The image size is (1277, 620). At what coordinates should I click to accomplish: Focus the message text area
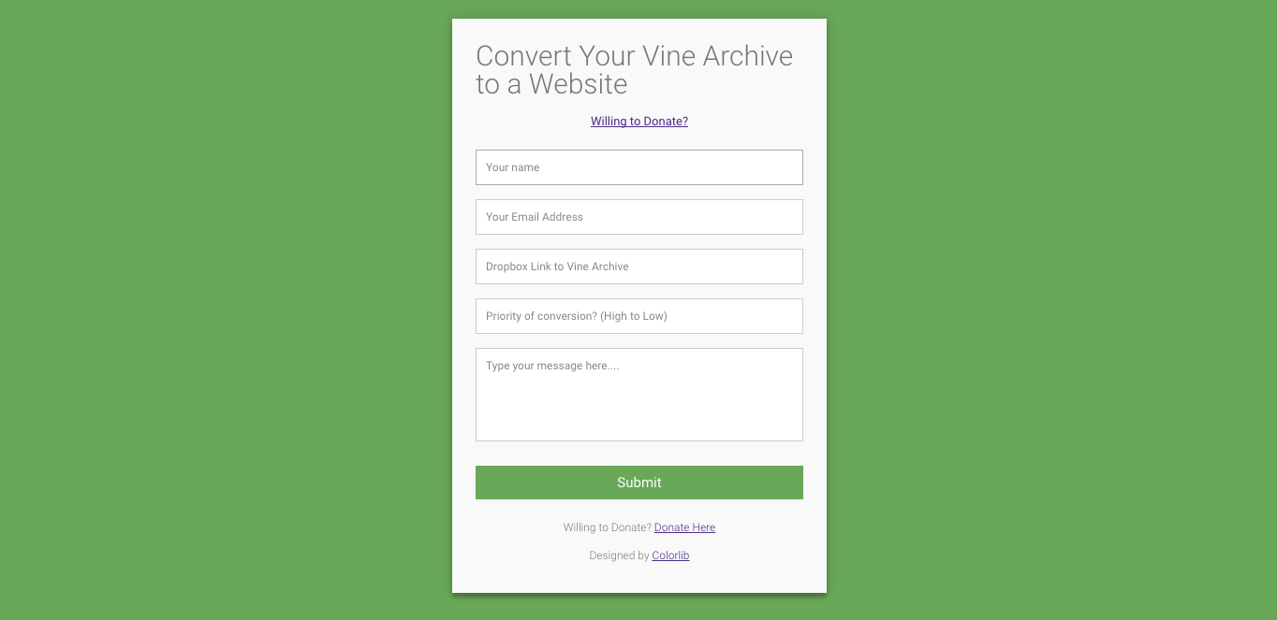point(638,395)
